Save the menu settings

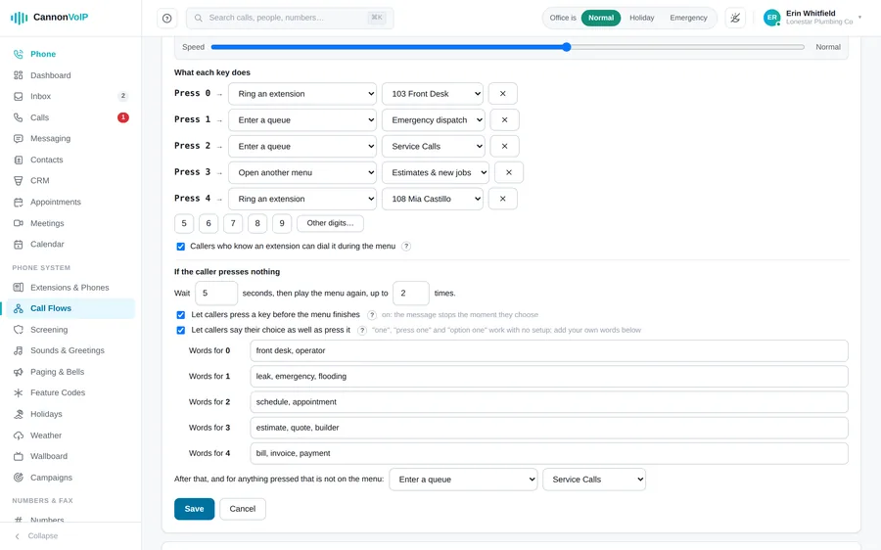click(x=195, y=509)
